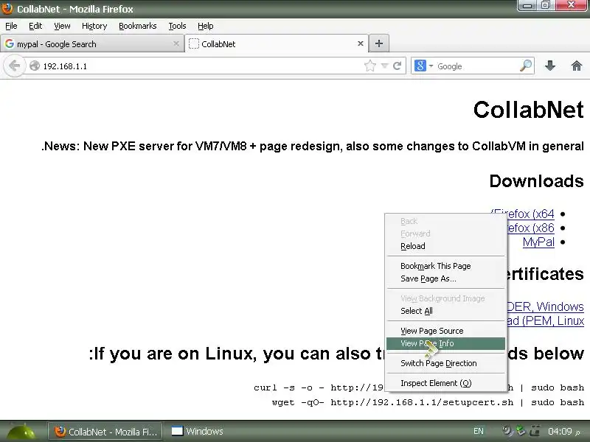590x442 pixels.
Task: Click the wget setupcert.sh command line
Action: pos(428,402)
